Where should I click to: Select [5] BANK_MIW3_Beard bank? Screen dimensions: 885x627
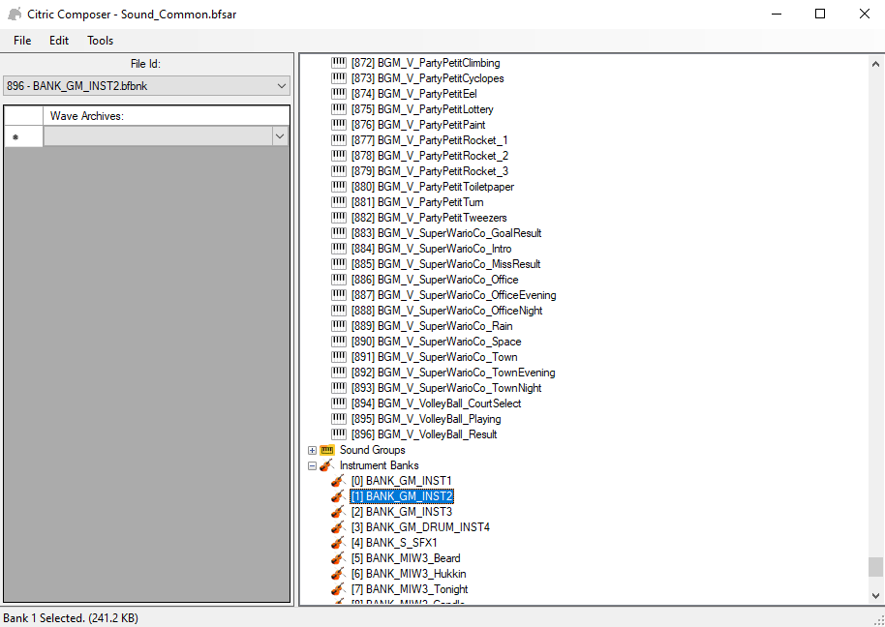click(406, 558)
